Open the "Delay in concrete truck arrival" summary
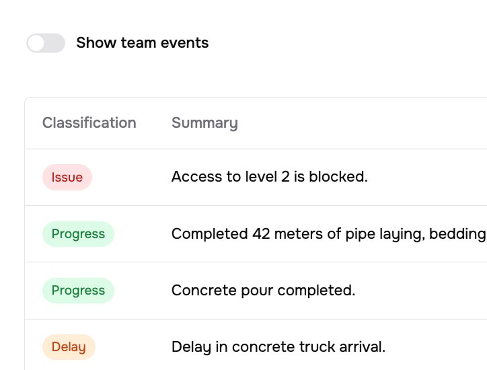 [x=278, y=347]
